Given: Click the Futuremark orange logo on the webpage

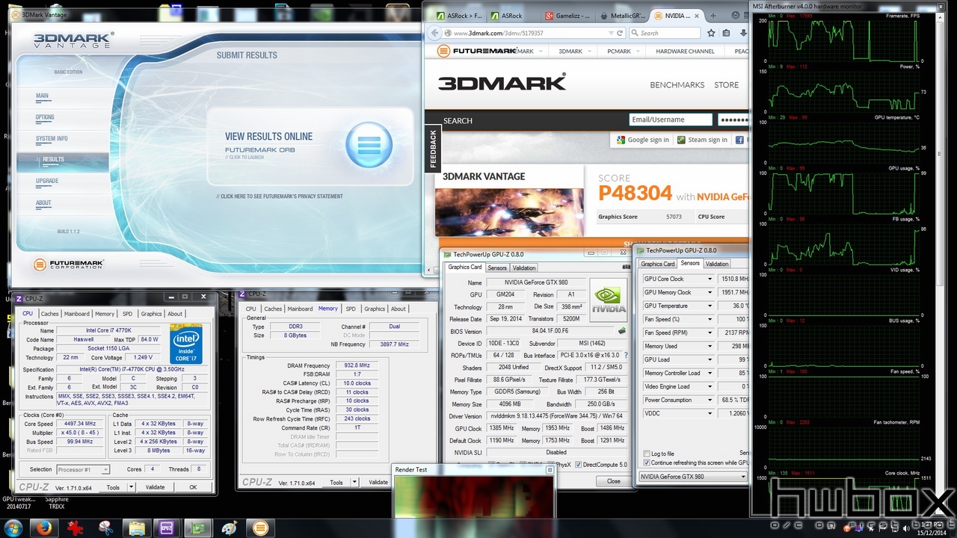Looking at the screenshot, I should point(444,51).
